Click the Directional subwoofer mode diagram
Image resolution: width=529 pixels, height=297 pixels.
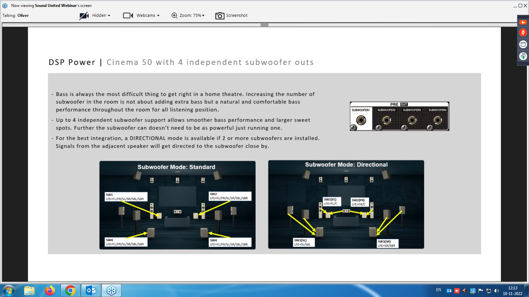(346, 204)
